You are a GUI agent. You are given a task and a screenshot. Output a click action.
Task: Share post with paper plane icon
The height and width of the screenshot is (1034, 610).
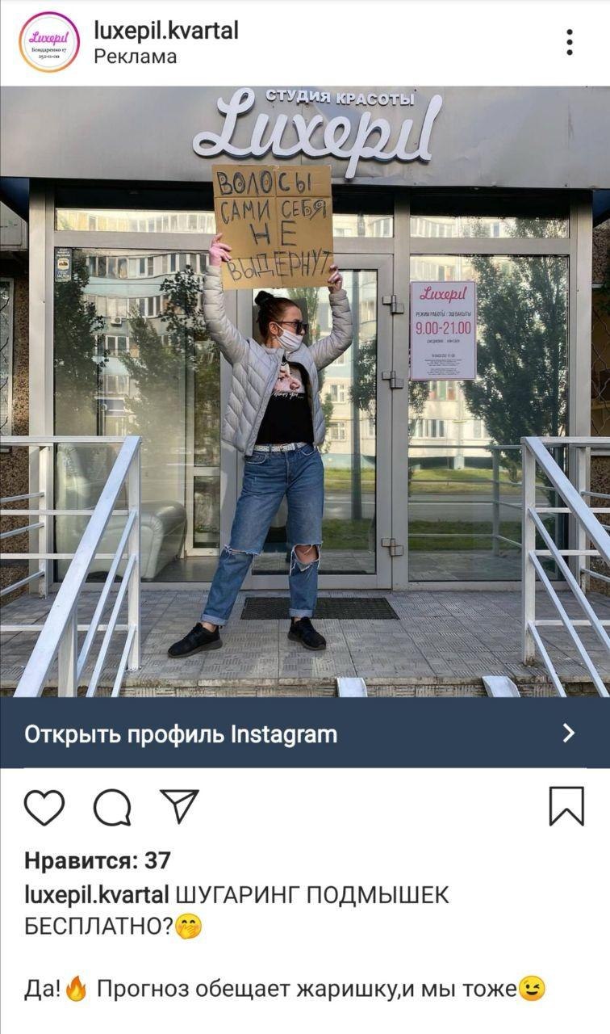click(179, 805)
